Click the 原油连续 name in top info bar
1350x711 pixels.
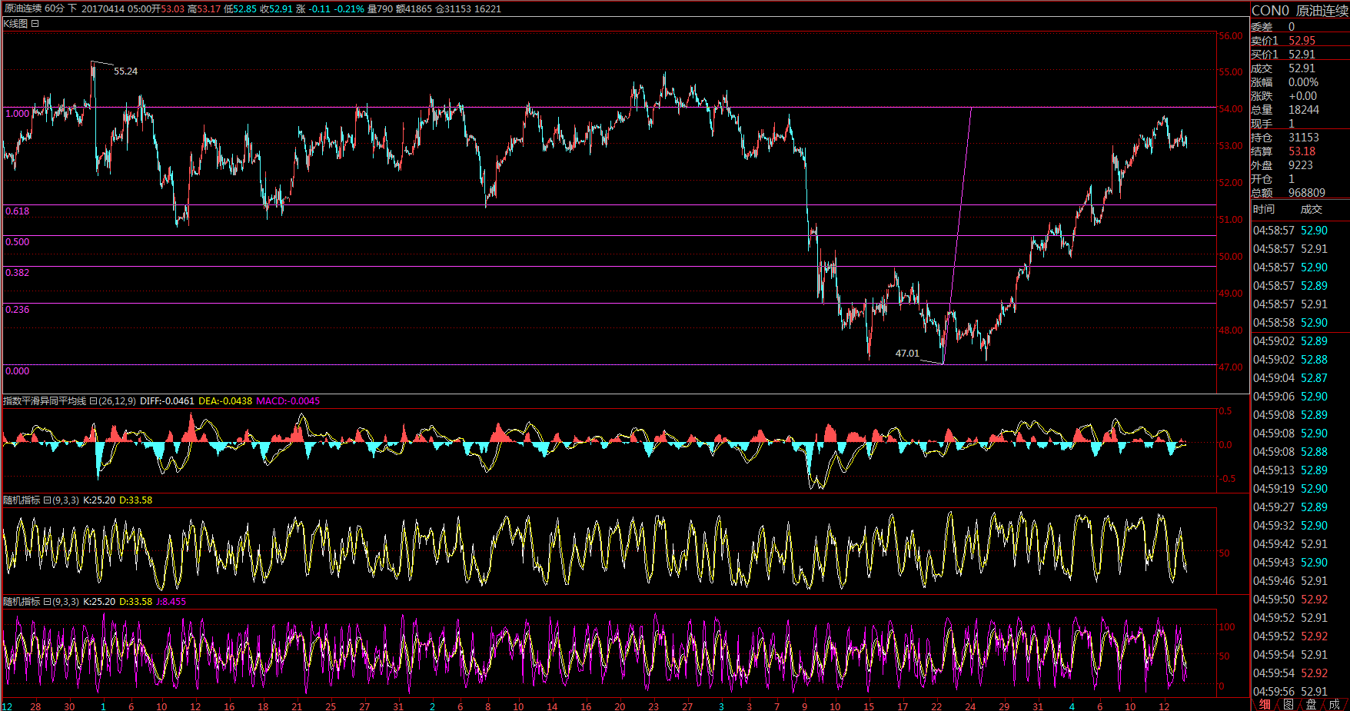click(23, 8)
